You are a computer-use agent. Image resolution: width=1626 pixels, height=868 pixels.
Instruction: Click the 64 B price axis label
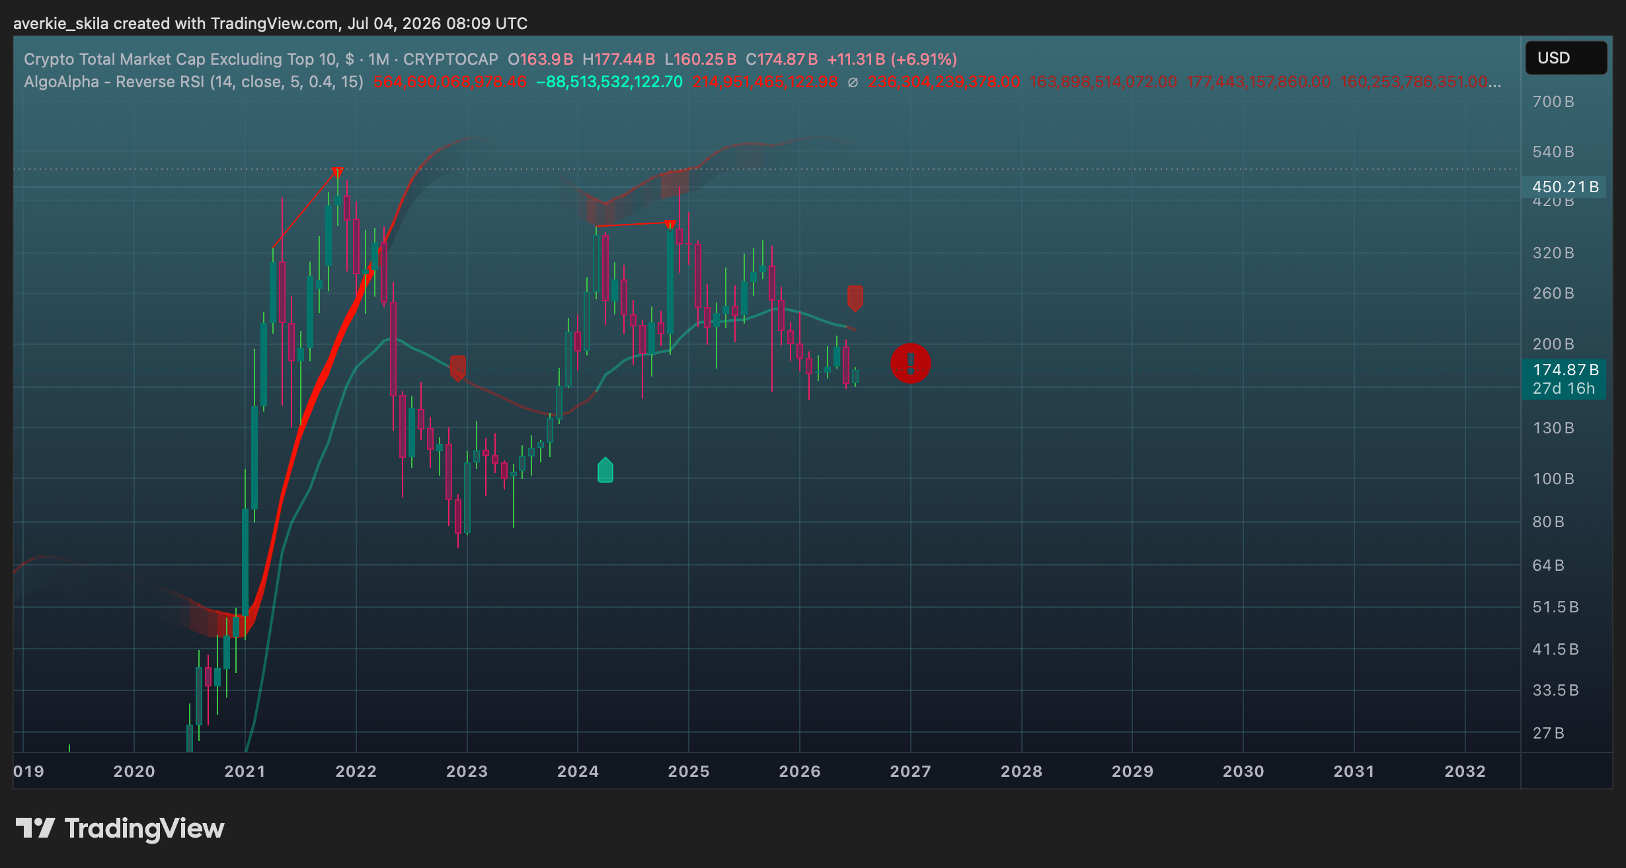click(x=1548, y=565)
